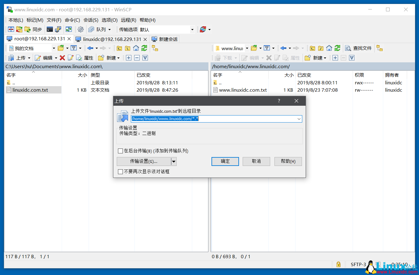Screen dimensions: 419x275
Task: Click local panel filter icon
Action: click(x=74, y=48)
